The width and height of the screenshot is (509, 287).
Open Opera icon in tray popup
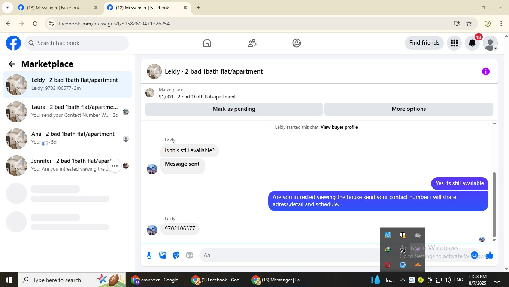tap(388, 265)
